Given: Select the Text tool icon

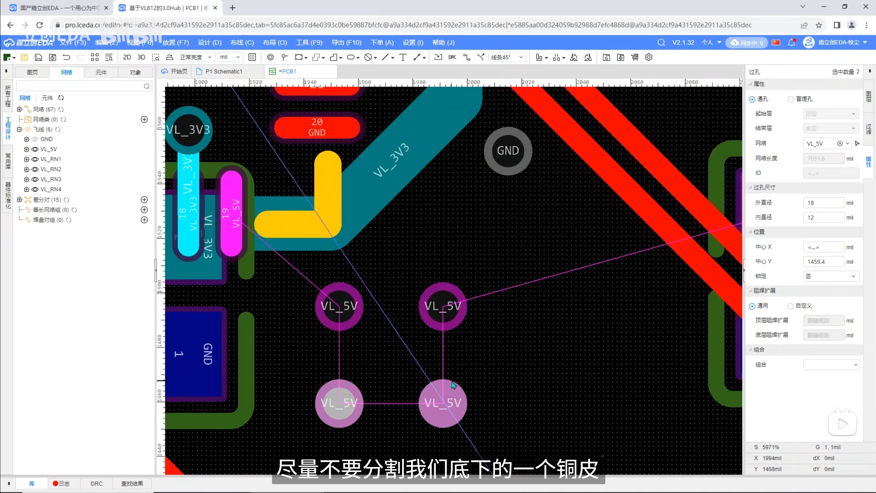Looking at the screenshot, I should click(403, 57).
